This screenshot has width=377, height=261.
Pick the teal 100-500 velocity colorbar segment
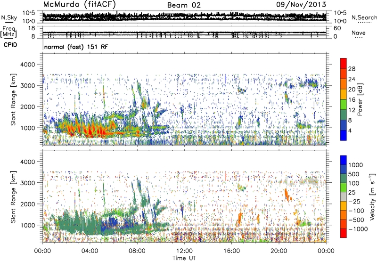coord(344,179)
